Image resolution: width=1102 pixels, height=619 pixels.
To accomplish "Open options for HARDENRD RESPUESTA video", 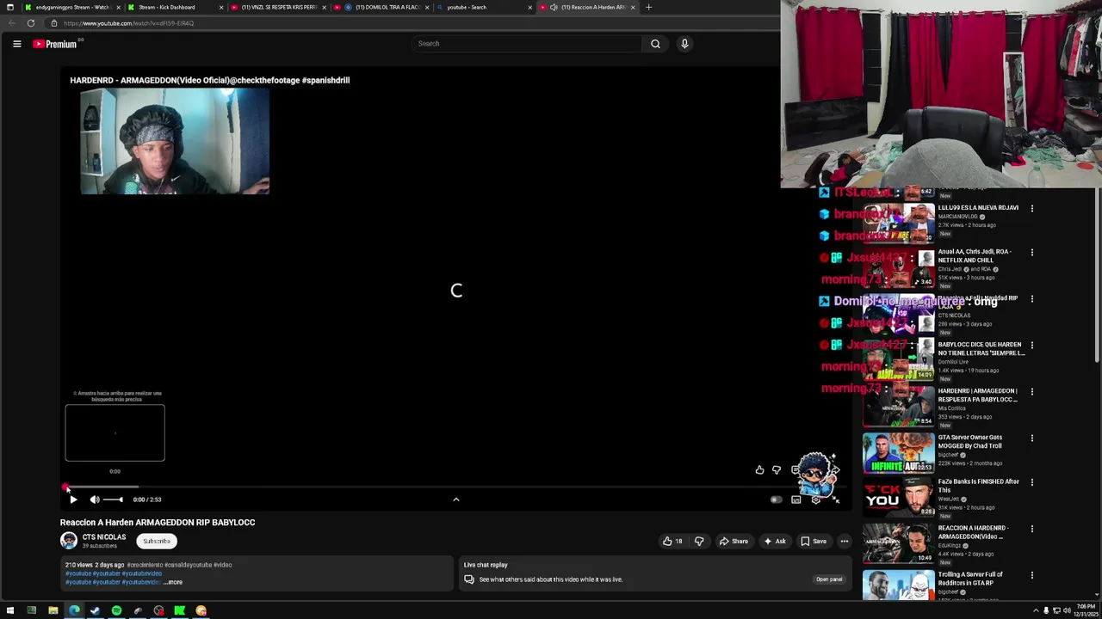I will (x=1032, y=392).
